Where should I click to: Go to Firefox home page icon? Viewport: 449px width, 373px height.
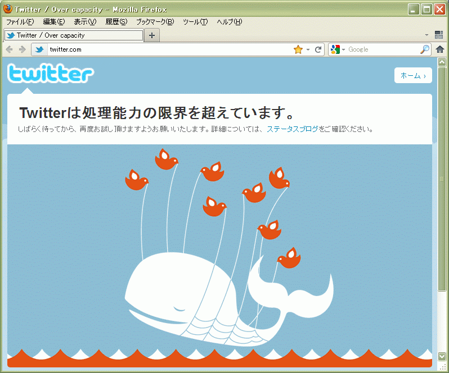click(440, 49)
